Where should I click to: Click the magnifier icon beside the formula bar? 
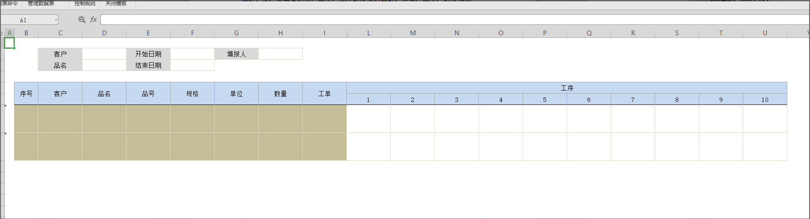(x=82, y=20)
